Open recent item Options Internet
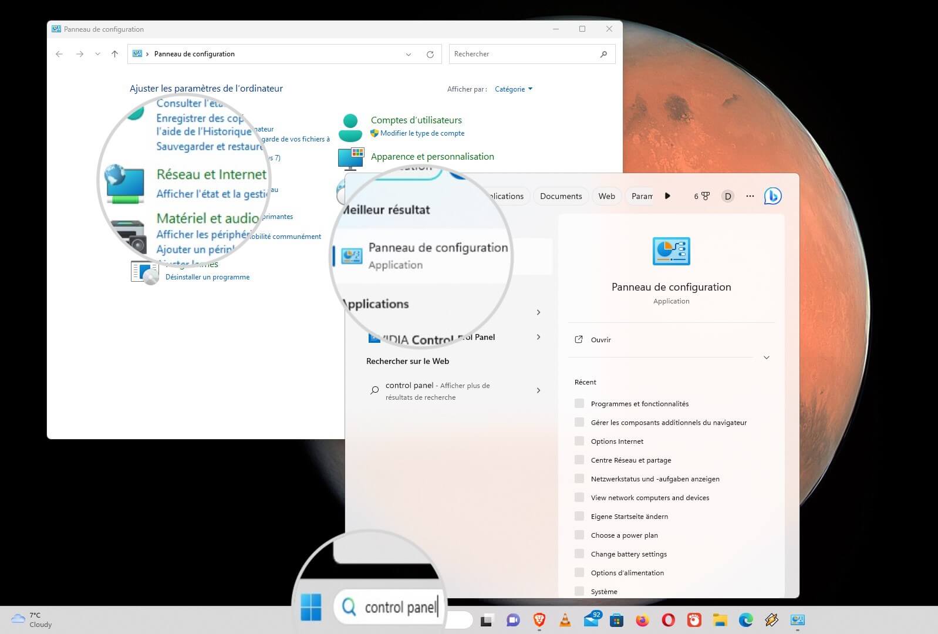The image size is (938, 634). pyautogui.click(x=617, y=441)
